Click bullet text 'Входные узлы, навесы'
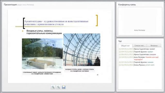Viewport: 165px width, 93px height. coord(40,31)
